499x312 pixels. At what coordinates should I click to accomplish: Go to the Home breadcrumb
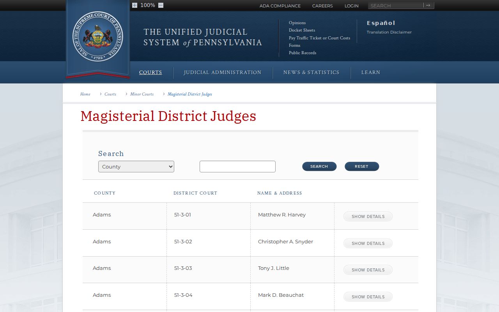point(85,94)
